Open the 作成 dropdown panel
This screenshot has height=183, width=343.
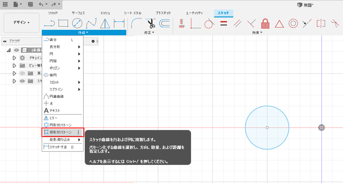(84, 33)
